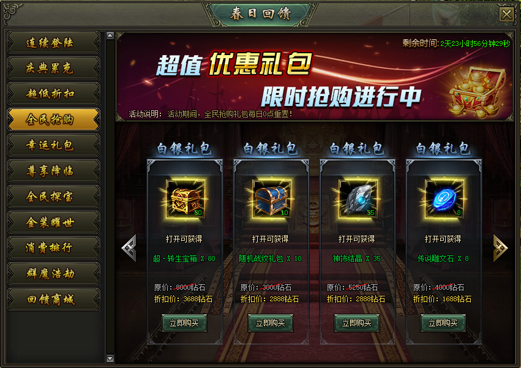Buy the 神饰结晶 pack now
521x368 pixels.
click(357, 323)
